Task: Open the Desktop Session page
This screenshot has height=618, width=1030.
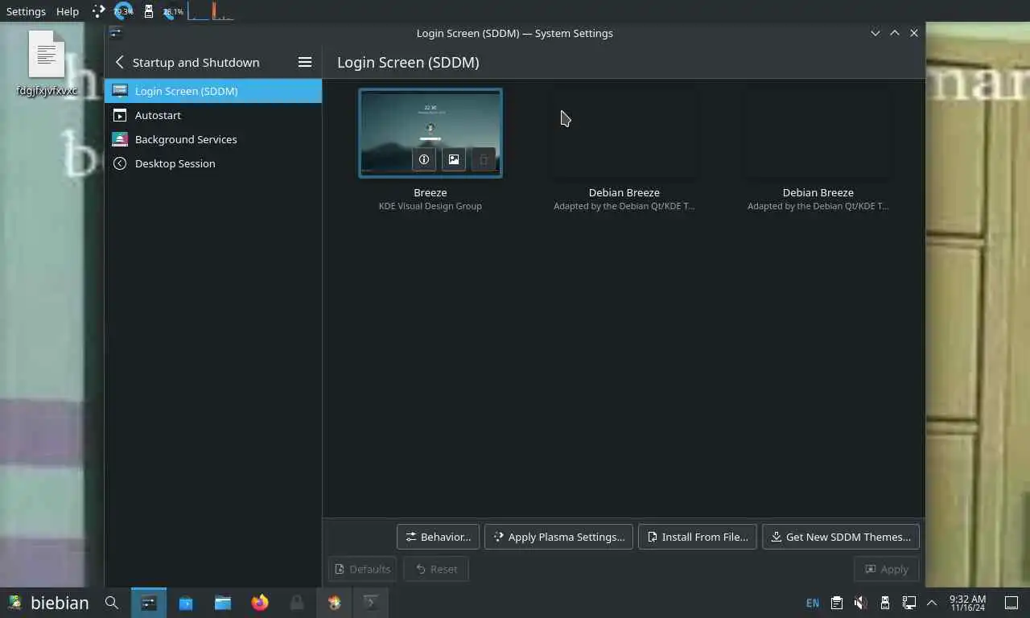Action: point(213,163)
